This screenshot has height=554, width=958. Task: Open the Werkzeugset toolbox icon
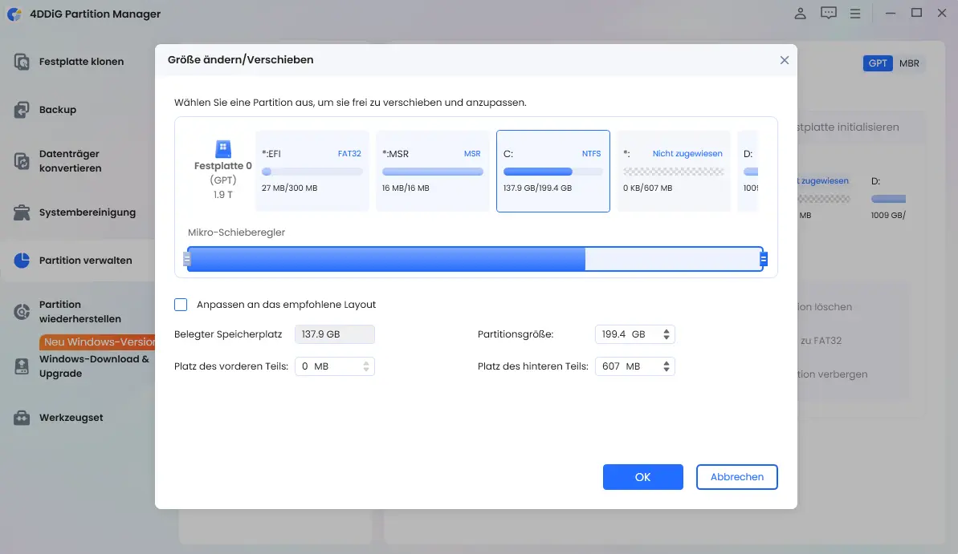pos(22,418)
